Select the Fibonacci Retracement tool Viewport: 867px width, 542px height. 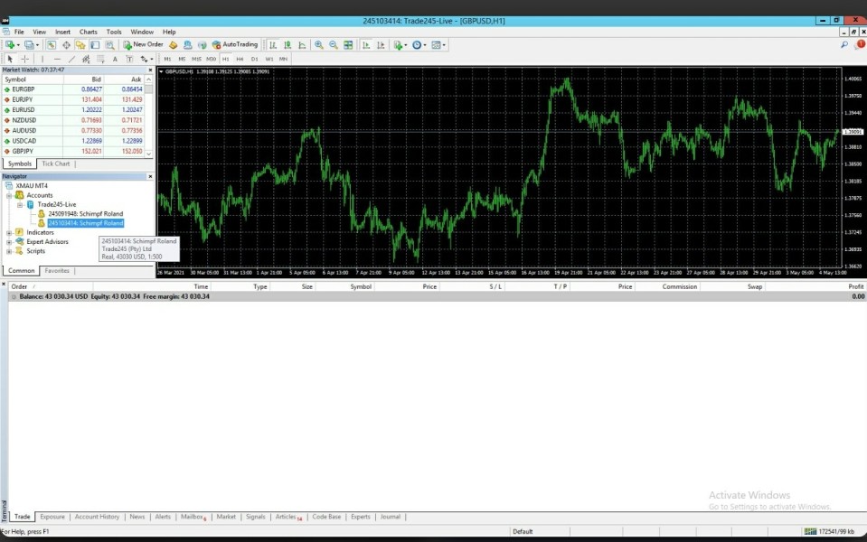tap(100, 59)
